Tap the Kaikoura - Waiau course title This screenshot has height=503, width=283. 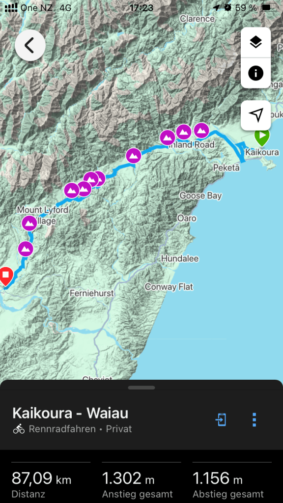click(x=70, y=413)
